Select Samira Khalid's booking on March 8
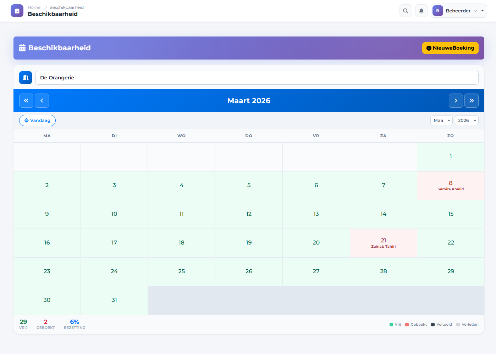The width and height of the screenshot is (496, 354). point(451,186)
